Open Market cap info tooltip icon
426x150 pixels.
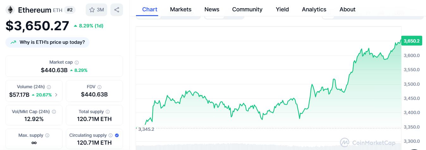(x=77, y=62)
